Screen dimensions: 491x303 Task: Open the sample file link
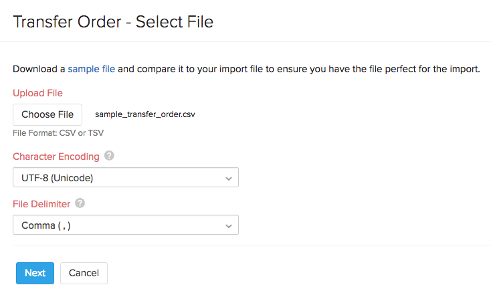click(x=92, y=69)
